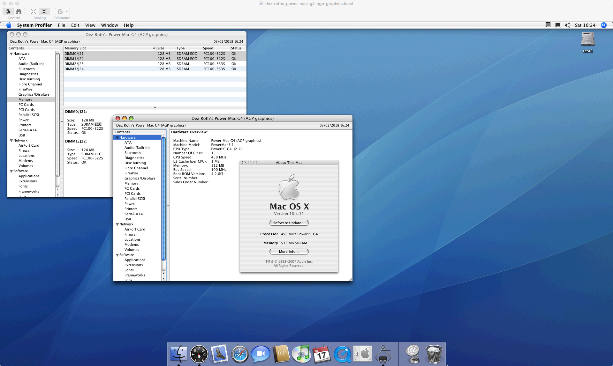Image resolution: width=613 pixels, height=366 pixels.
Task: Sort by Speed column header
Action: point(216,48)
